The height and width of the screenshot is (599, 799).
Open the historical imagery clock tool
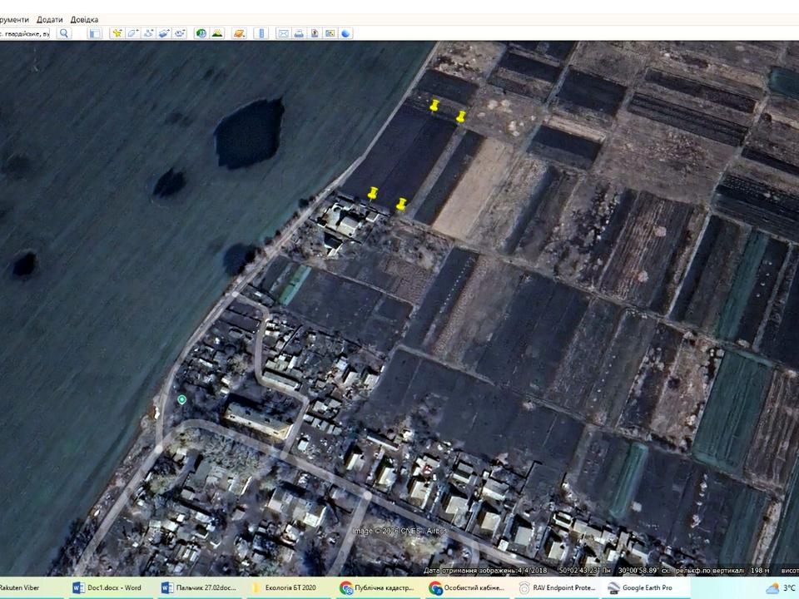pyautogui.click(x=201, y=33)
